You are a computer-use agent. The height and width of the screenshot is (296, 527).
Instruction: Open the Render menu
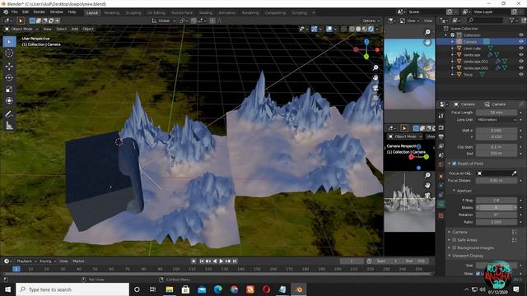coord(39,12)
